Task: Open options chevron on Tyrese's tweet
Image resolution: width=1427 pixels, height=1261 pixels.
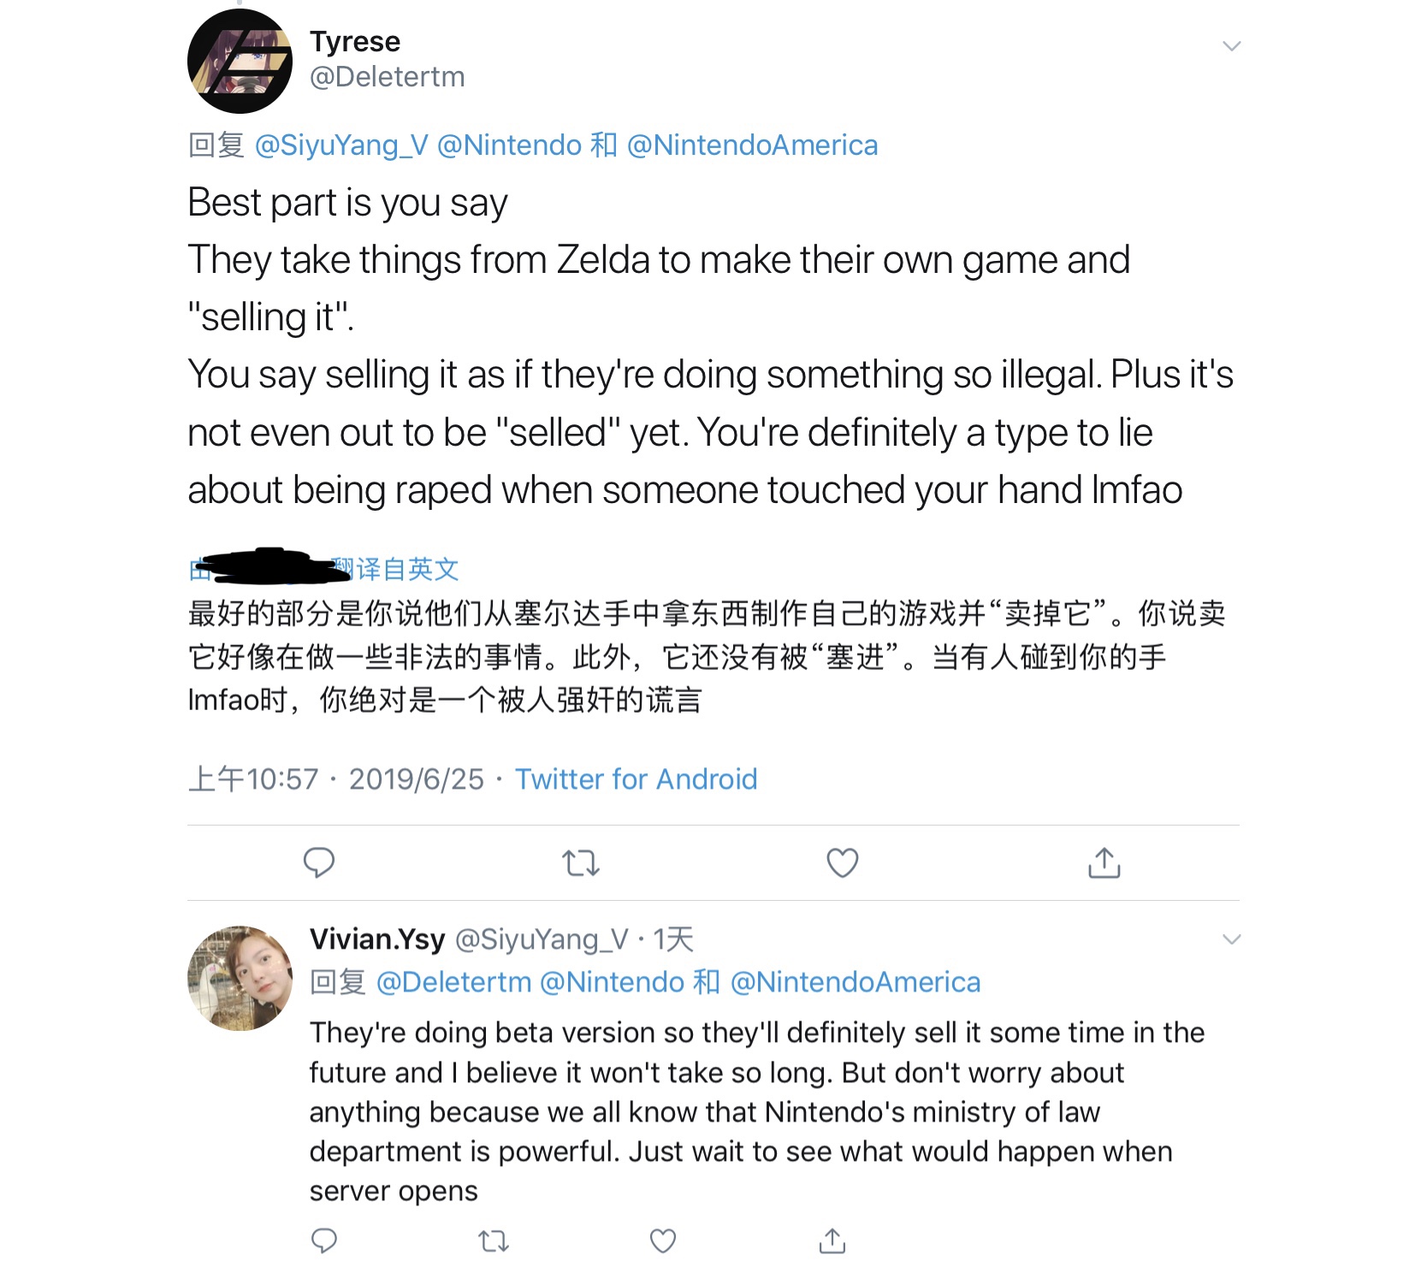Action: [1231, 46]
